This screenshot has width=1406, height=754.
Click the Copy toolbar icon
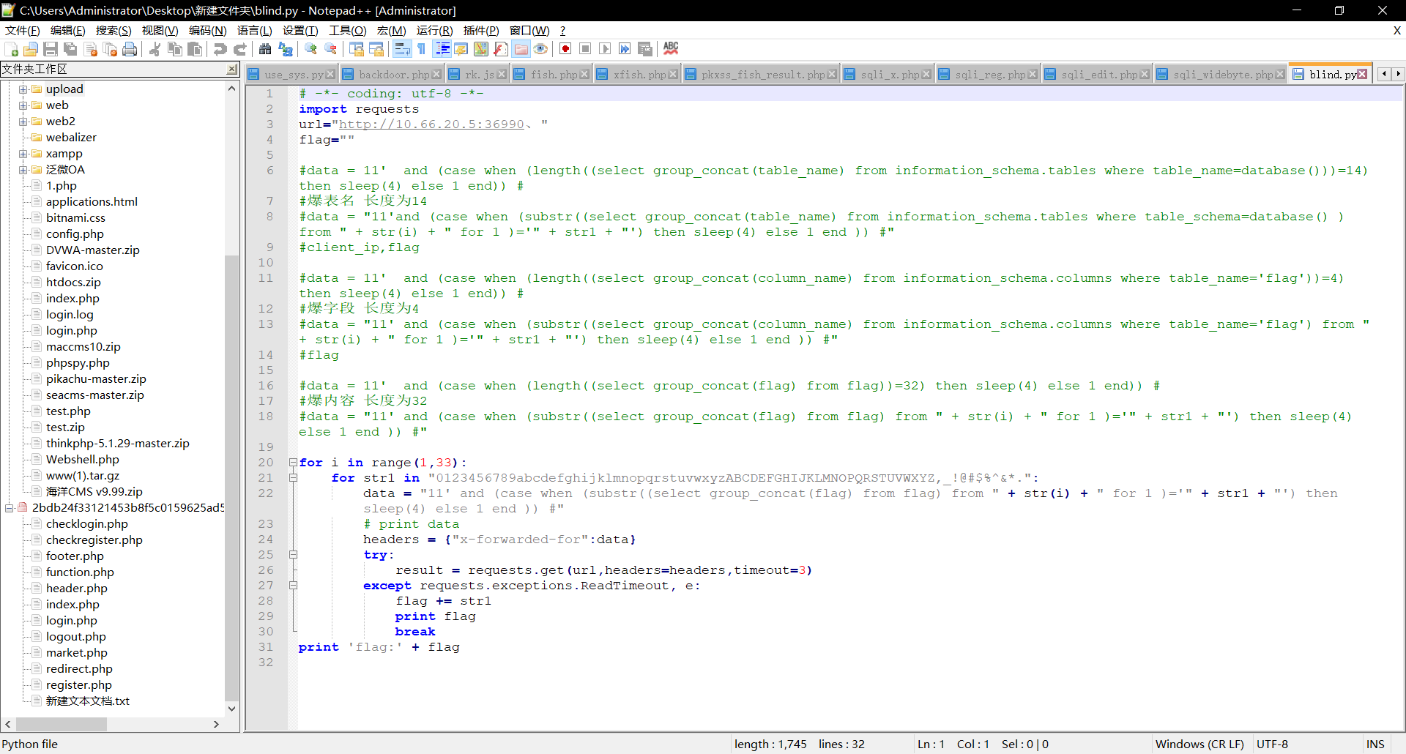coord(175,49)
